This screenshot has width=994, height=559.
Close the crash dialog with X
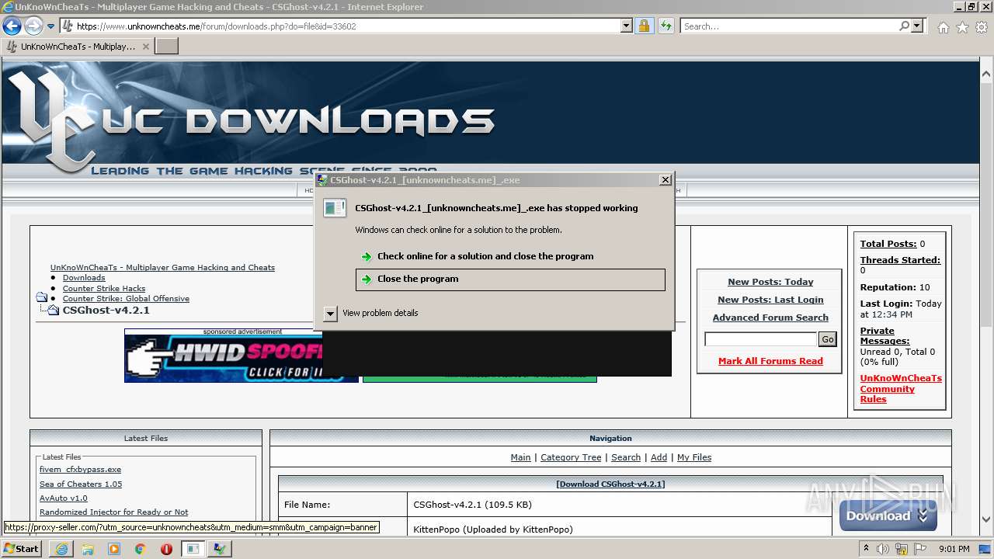665,180
